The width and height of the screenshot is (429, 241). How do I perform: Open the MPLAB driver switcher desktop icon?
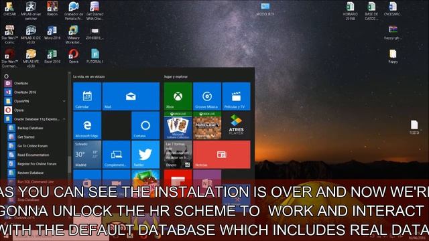pos(31,11)
